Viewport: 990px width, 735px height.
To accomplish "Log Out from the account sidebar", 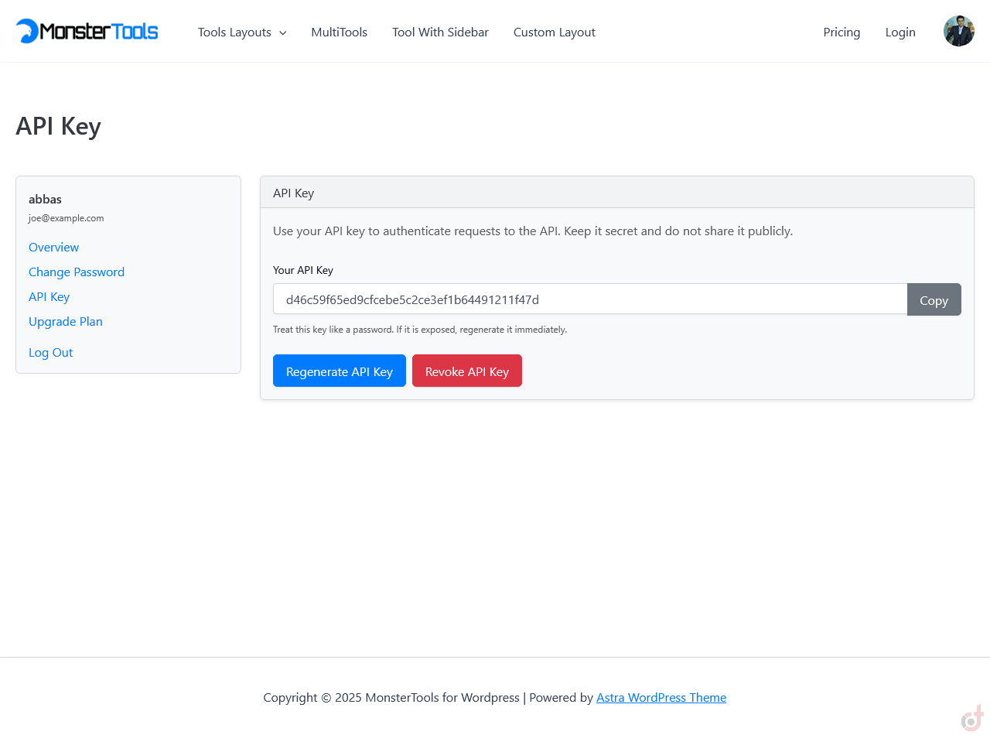I will (50, 353).
